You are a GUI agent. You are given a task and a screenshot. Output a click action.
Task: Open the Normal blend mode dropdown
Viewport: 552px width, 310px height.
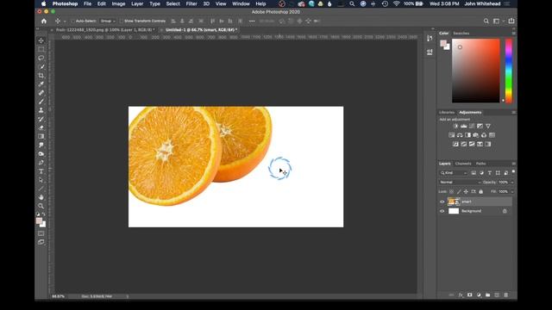[460, 182]
